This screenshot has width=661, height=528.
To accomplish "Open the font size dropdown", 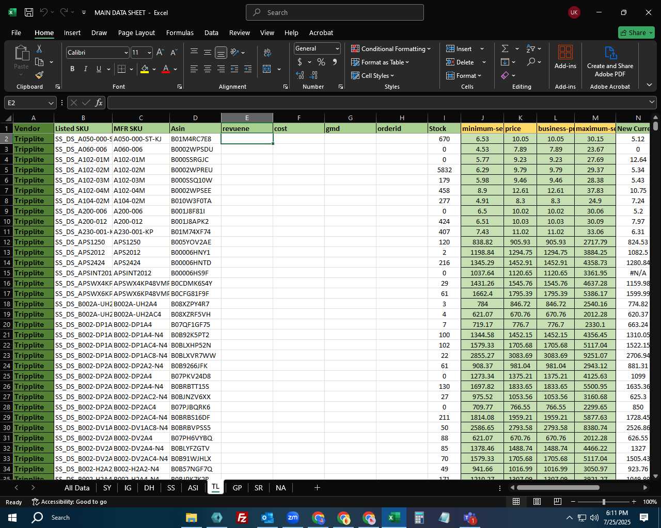I will [x=149, y=53].
